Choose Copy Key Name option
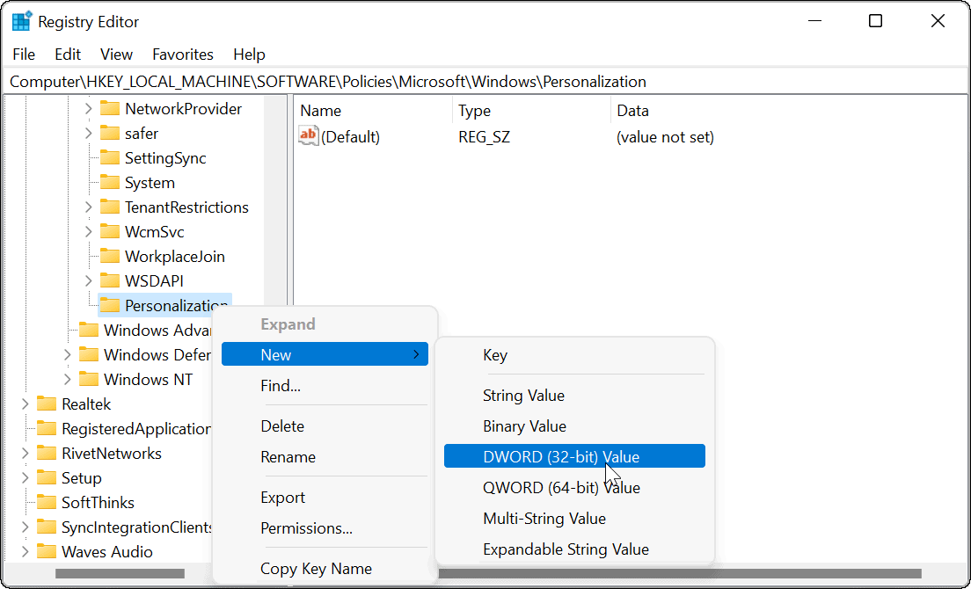Image resolution: width=971 pixels, height=589 pixels. (316, 569)
